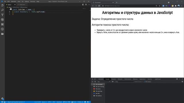Click the live expression eye icon

(x=113, y=82)
